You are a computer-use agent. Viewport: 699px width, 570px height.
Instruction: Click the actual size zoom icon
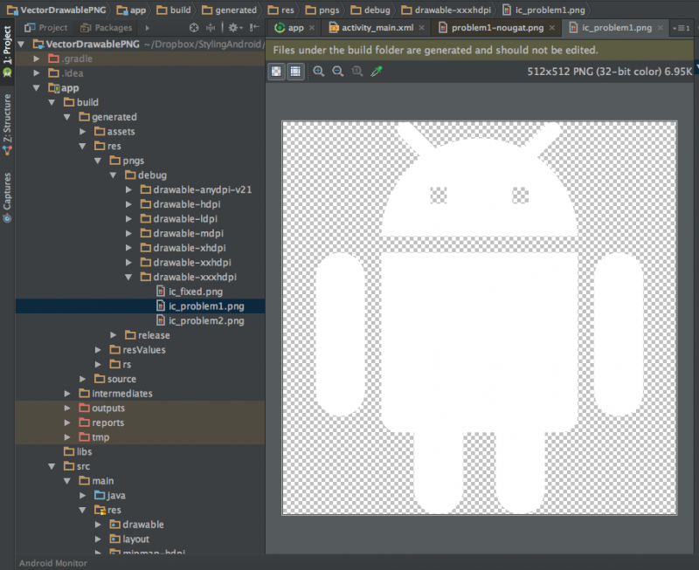click(357, 72)
